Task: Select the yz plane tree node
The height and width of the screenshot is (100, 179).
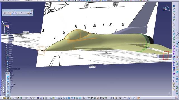Action: click(9, 30)
